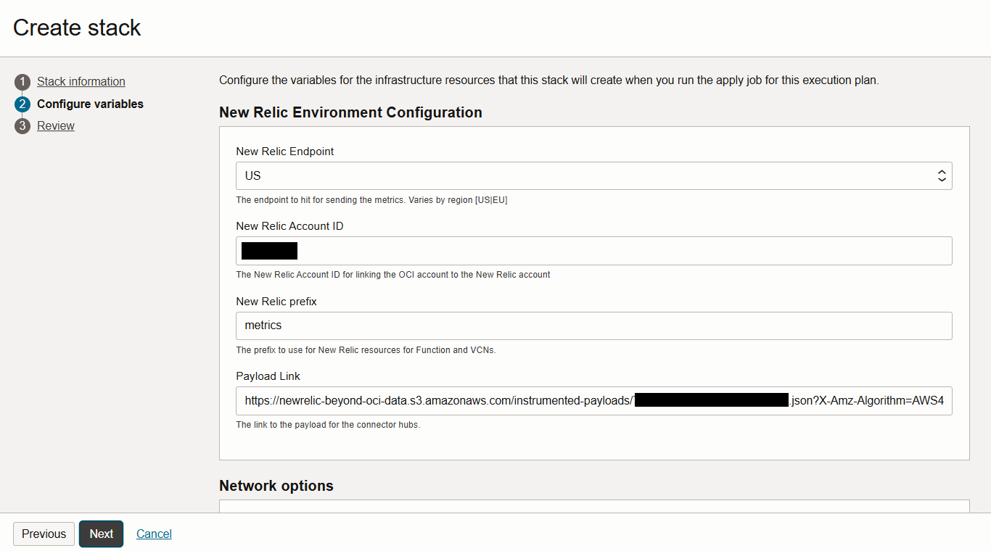Click the numbered circle icon for step 2
The width and height of the screenshot is (991, 551).
click(x=22, y=104)
